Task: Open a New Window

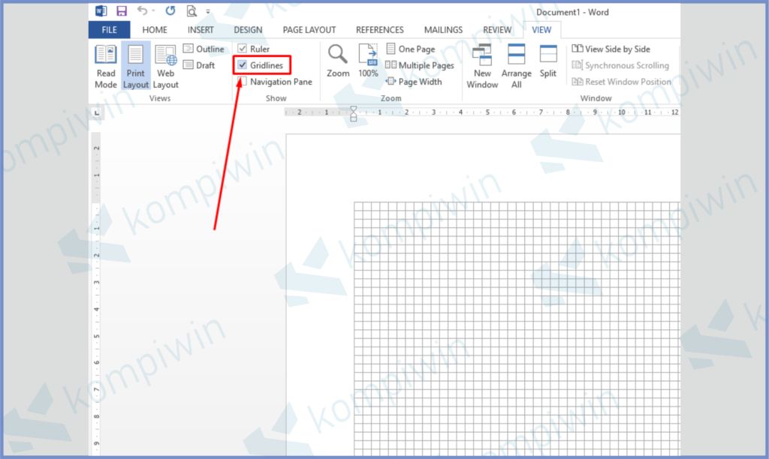Action: (x=482, y=65)
